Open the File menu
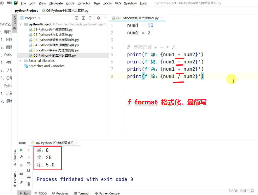 tap(24, 3)
